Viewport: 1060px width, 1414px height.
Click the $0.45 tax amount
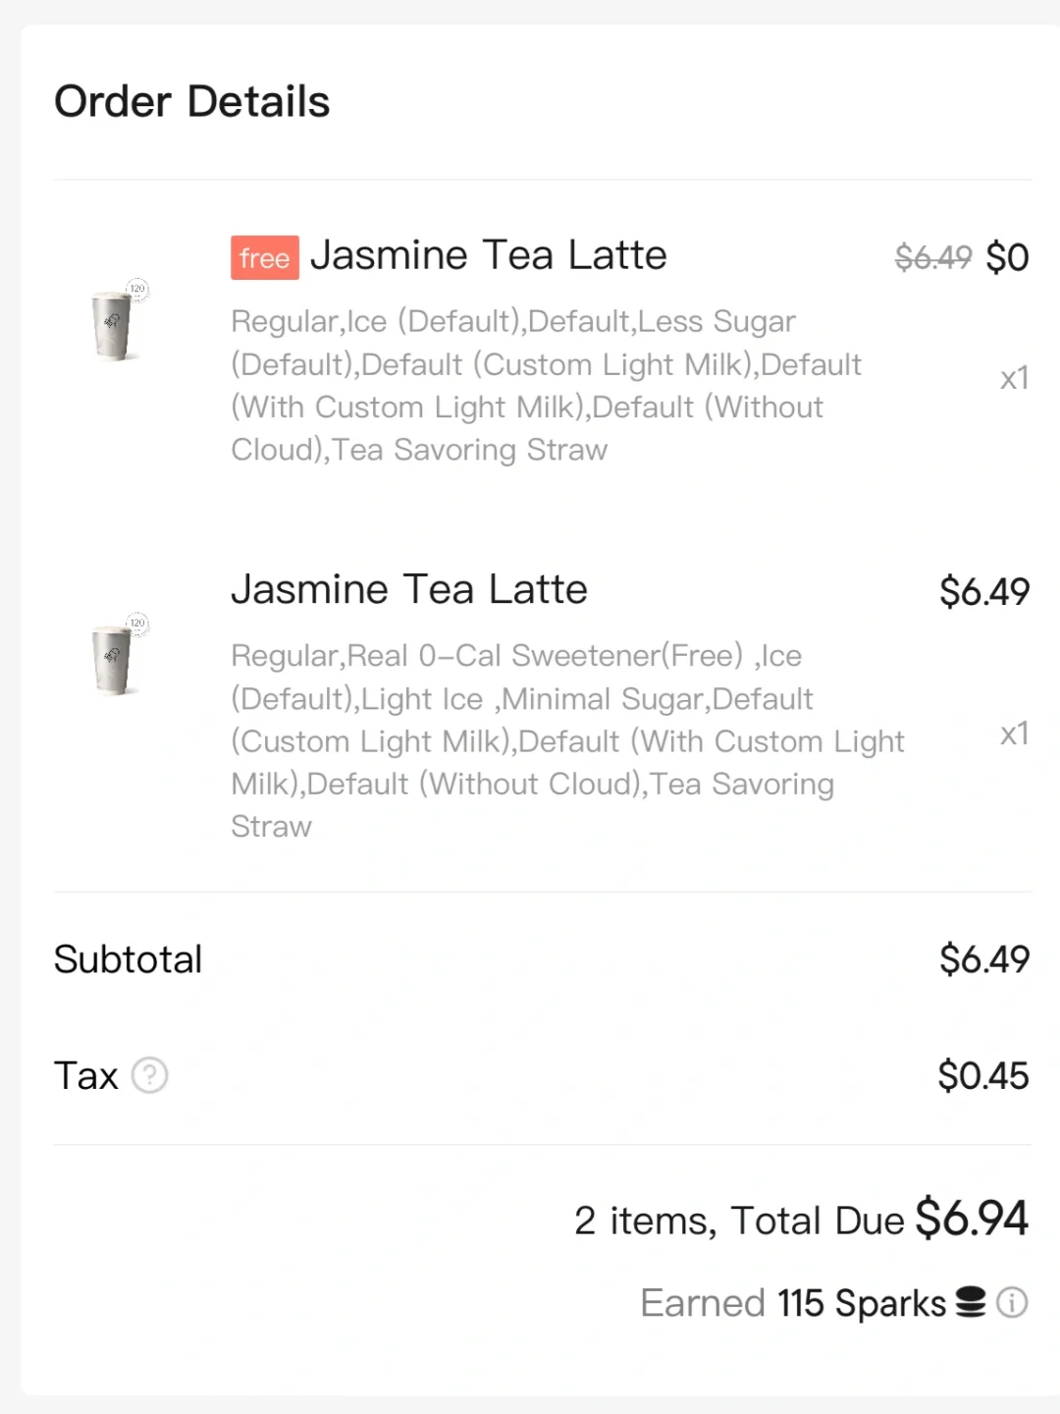(x=983, y=1075)
